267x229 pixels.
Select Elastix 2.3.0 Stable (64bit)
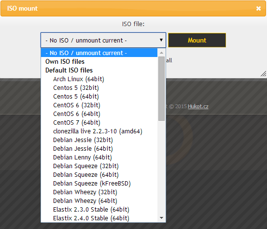pos(99,209)
